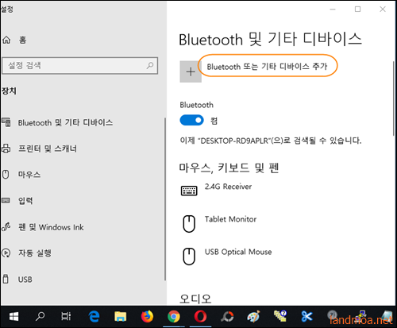The width and height of the screenshot is (397, 328).
Task: Open '펜 및 Windows Ink' settings
Action: tap(51, 227)
